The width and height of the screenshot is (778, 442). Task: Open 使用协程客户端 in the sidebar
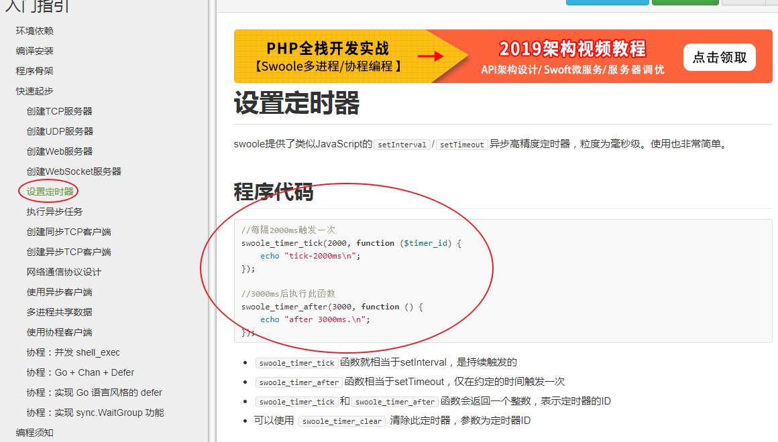click(x=59, y=332)
